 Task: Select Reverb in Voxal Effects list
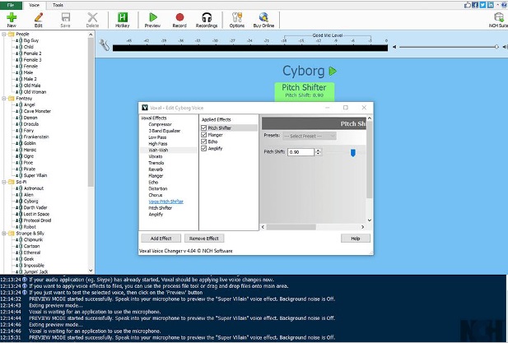point(156,169)
